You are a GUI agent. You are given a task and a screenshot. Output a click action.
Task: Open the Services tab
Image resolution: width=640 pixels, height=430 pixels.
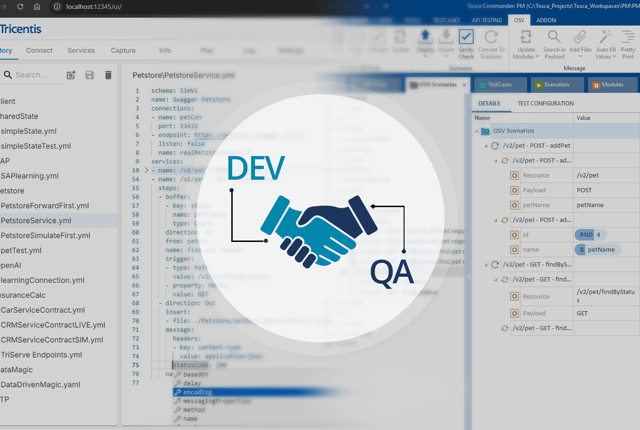tap(81, 51)
